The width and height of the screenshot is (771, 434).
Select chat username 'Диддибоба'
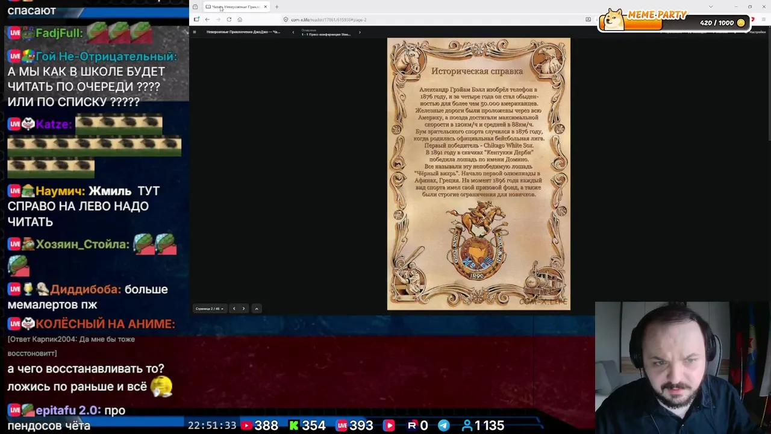[86, 289]
